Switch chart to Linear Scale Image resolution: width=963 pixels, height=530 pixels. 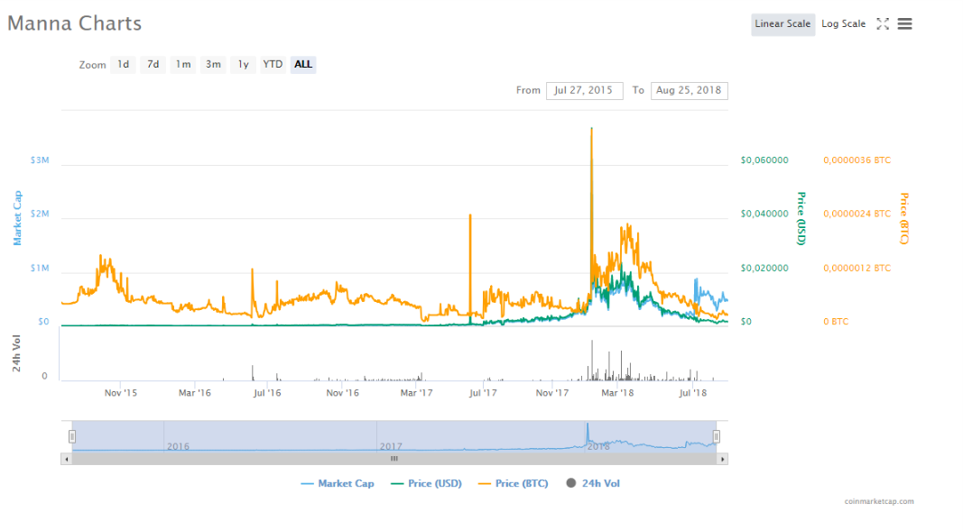click(782, 24)
